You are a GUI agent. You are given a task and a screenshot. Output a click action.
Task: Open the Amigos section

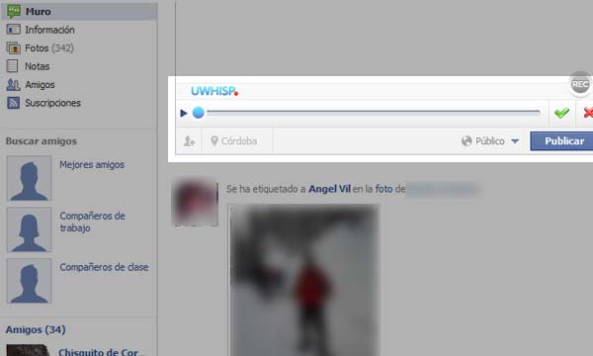coord(40,85)
